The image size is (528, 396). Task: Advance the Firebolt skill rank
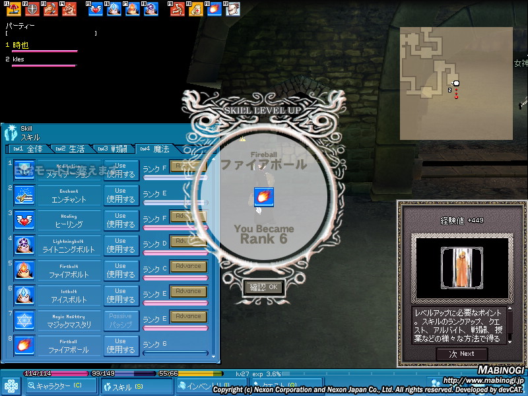click(x=188, y=266)
